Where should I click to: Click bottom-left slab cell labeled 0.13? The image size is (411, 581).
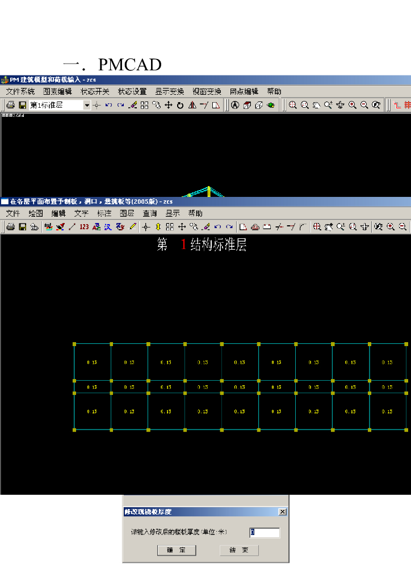92,412
